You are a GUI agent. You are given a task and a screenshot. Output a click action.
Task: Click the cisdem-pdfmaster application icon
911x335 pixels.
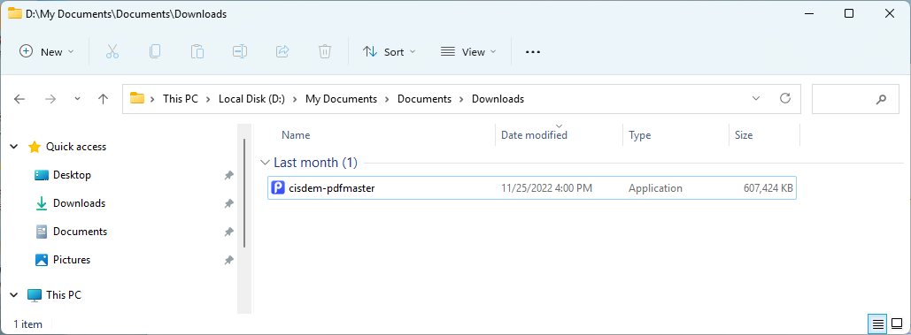coord(278,187)
